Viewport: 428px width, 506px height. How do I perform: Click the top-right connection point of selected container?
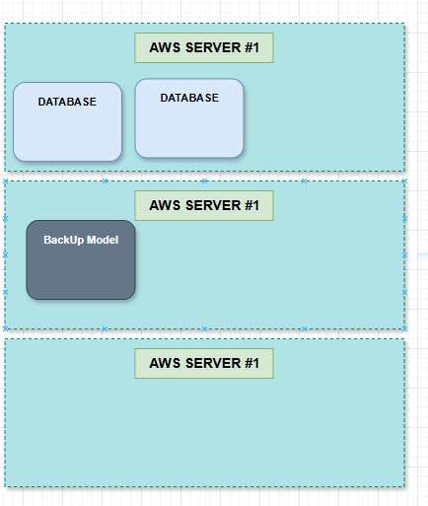pyautogui.click(x=404, y=181)
